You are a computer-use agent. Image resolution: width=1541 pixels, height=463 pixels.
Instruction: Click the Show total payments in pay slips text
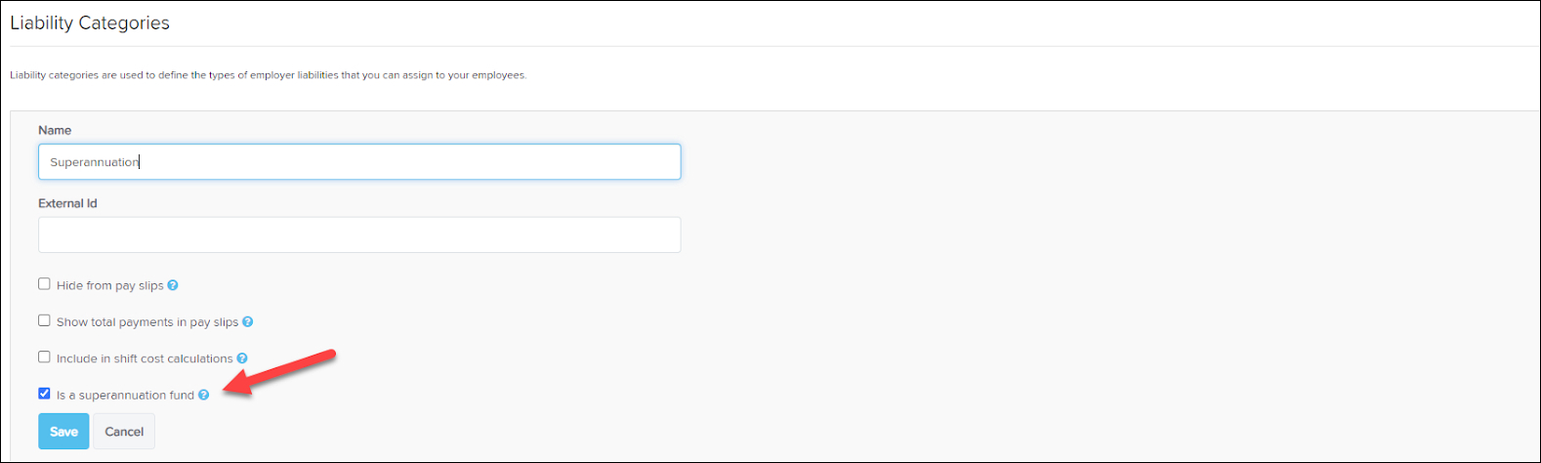tap(147, 322)
